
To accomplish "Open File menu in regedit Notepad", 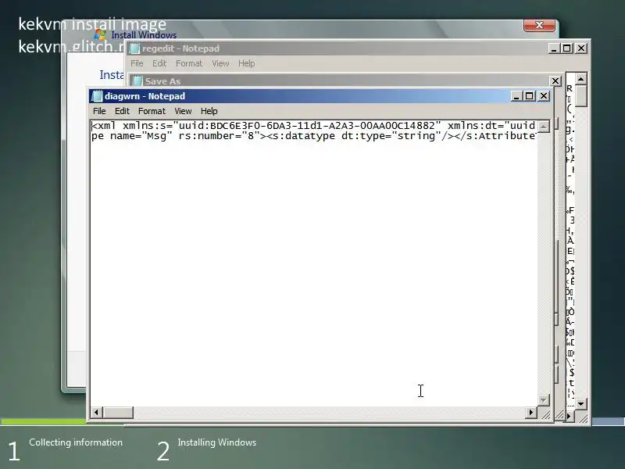I will [137, 63].
